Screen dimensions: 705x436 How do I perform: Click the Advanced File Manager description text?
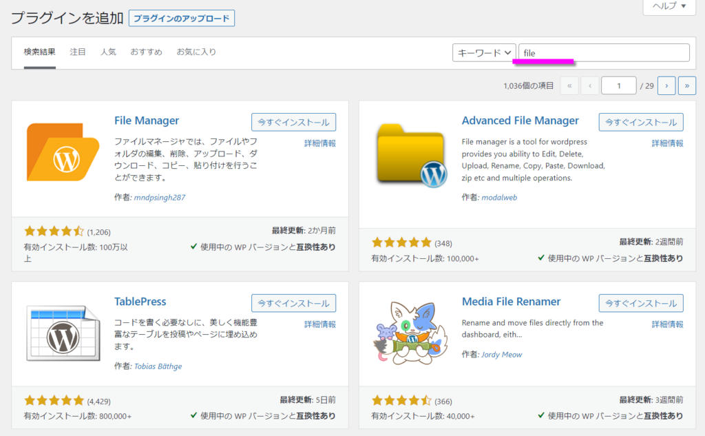click(534, 160)
